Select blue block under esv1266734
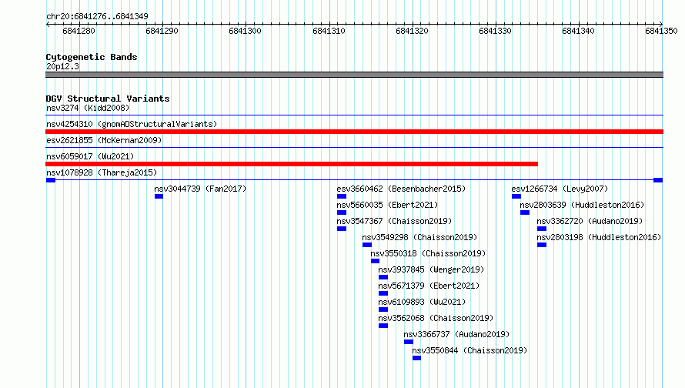The width and height of the screenshot is (685, 388). tap(516, 196)
